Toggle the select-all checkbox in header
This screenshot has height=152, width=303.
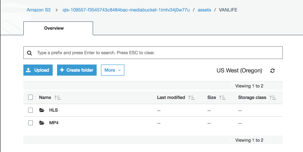[x=30, y=97]
